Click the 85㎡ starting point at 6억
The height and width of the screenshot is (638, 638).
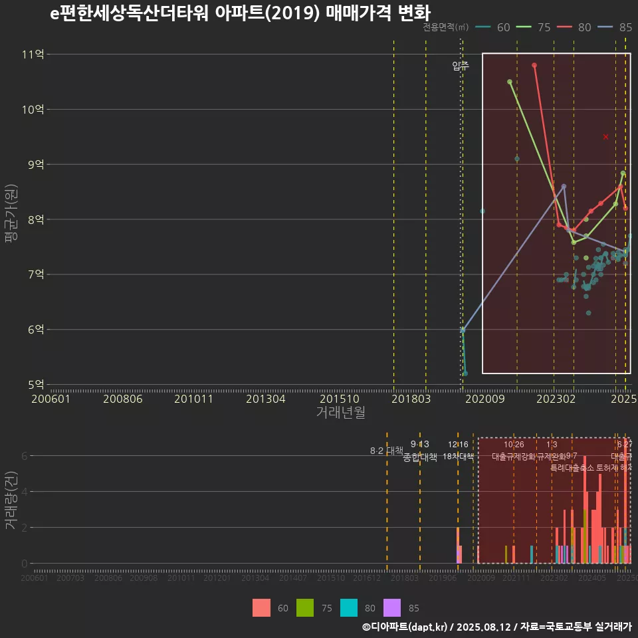point(463,330)
